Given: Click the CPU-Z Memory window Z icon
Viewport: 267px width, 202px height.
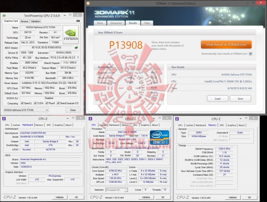Looking at the screenshot, I should click(177, 119).
